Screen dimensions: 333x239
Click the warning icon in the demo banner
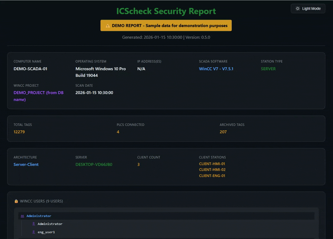108,26
